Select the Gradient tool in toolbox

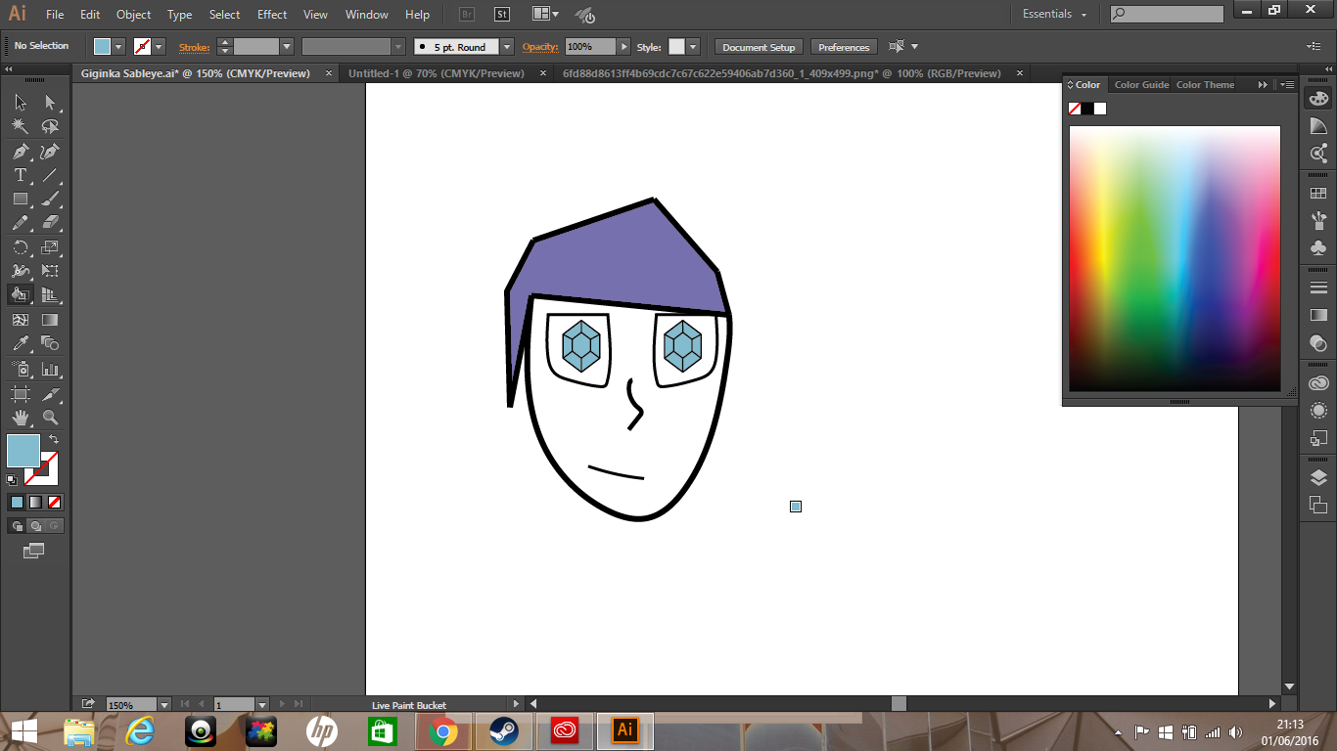point(50,320)
